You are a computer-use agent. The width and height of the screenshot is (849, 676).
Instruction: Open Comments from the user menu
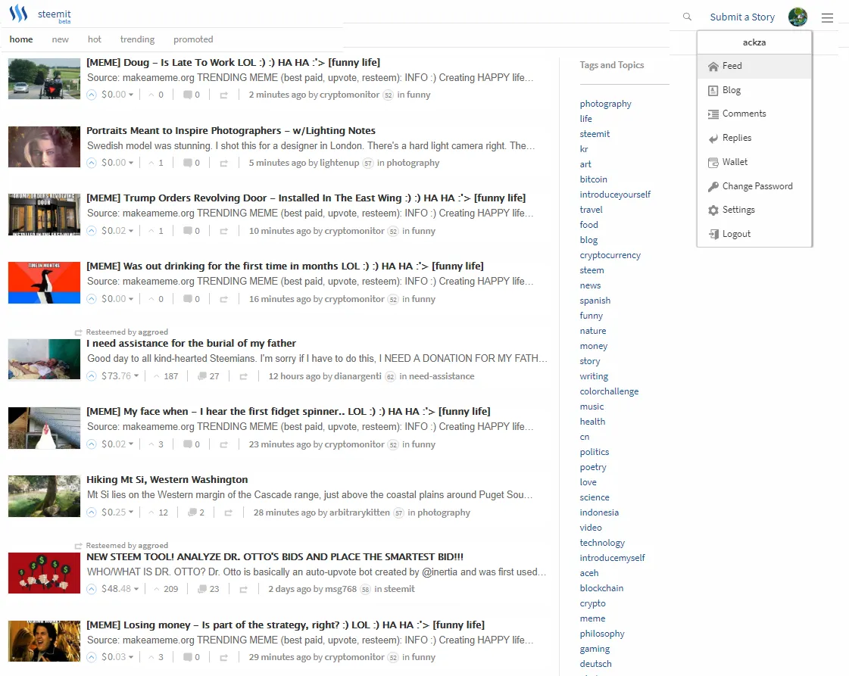click(x=754, y=114)
